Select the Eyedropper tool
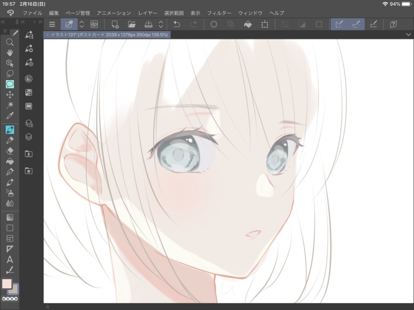The height and width of the screenshot is (310, 414). coord(10,115)
